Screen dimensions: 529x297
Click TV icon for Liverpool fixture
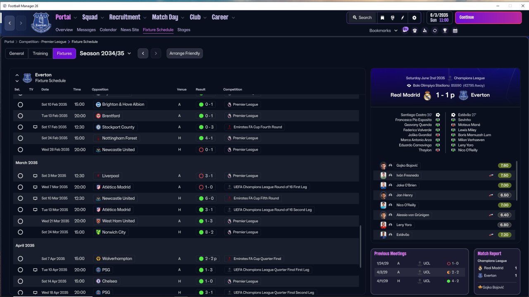click(35, 176)
